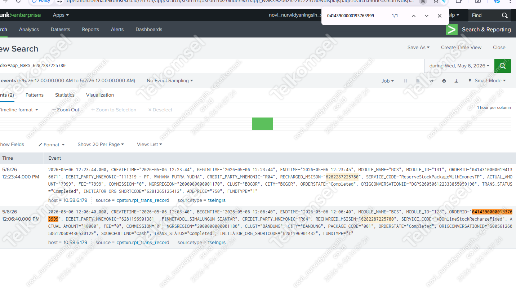
Task: Open the Job dropdown menu
Action: (388, 81)
